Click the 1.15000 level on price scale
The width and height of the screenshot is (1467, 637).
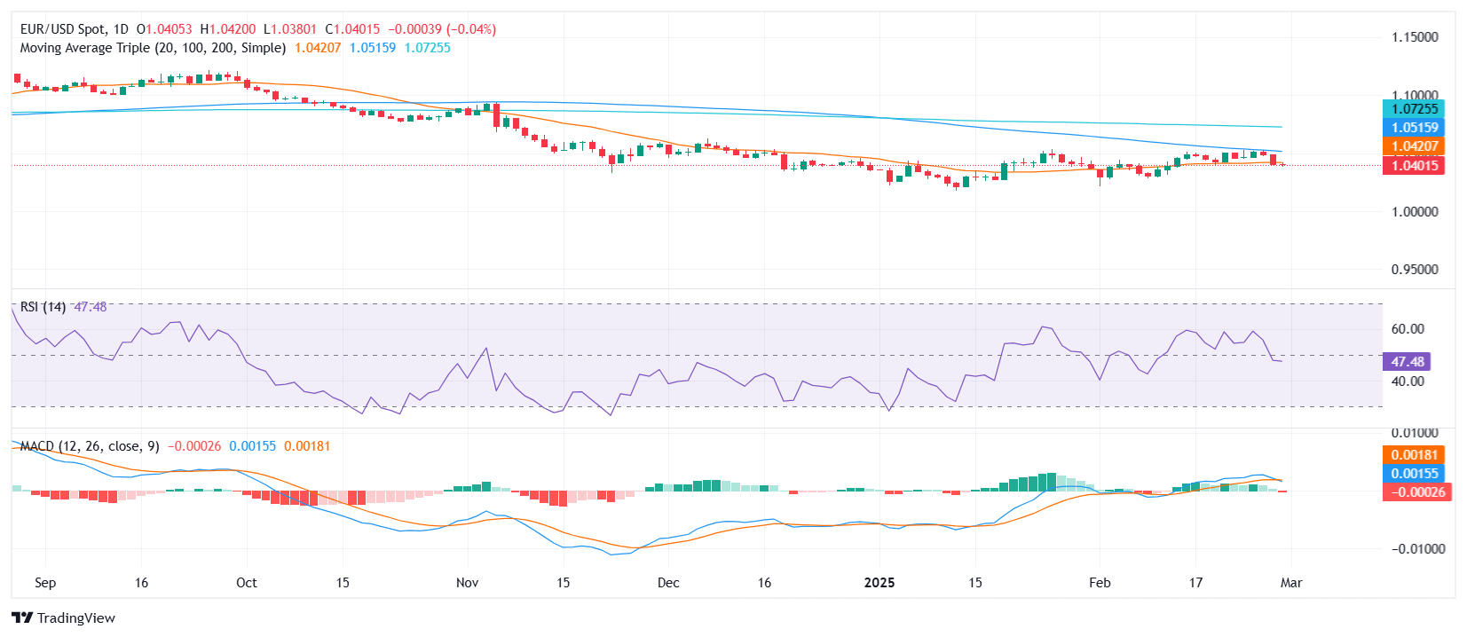[1415, 37]
